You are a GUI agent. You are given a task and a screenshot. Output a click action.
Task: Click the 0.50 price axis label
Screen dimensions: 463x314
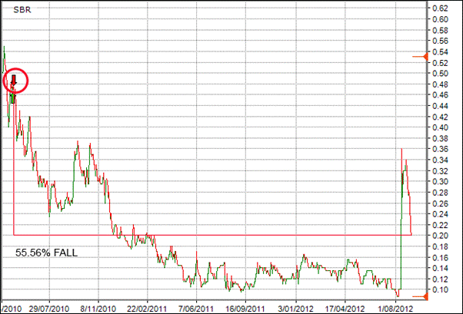coord(439,73)
